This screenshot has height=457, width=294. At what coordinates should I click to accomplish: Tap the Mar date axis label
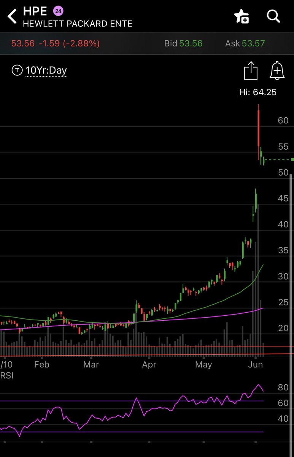click(91, 364)
